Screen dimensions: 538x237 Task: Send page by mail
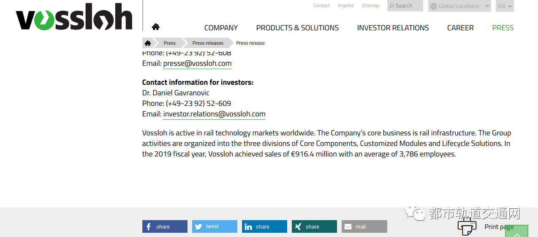(364, 226)
